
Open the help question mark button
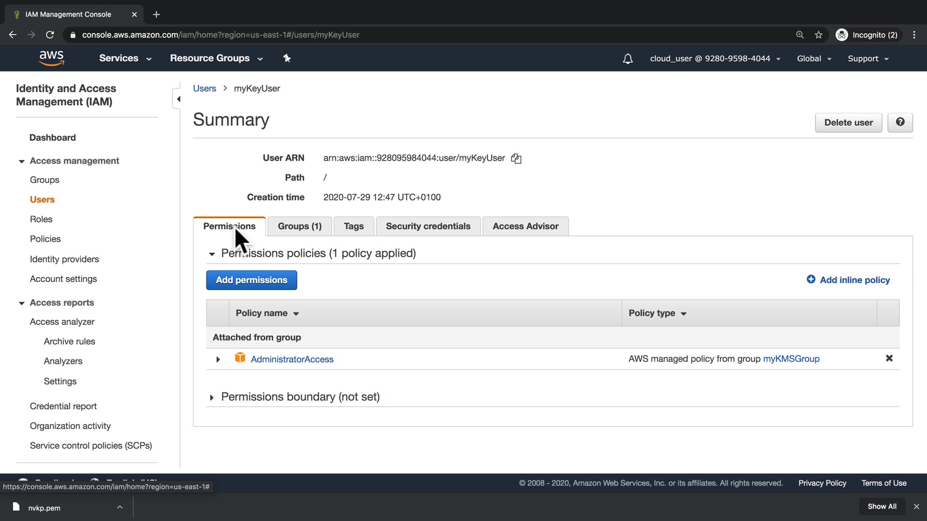pyautogui.click(x=900, y=123)
